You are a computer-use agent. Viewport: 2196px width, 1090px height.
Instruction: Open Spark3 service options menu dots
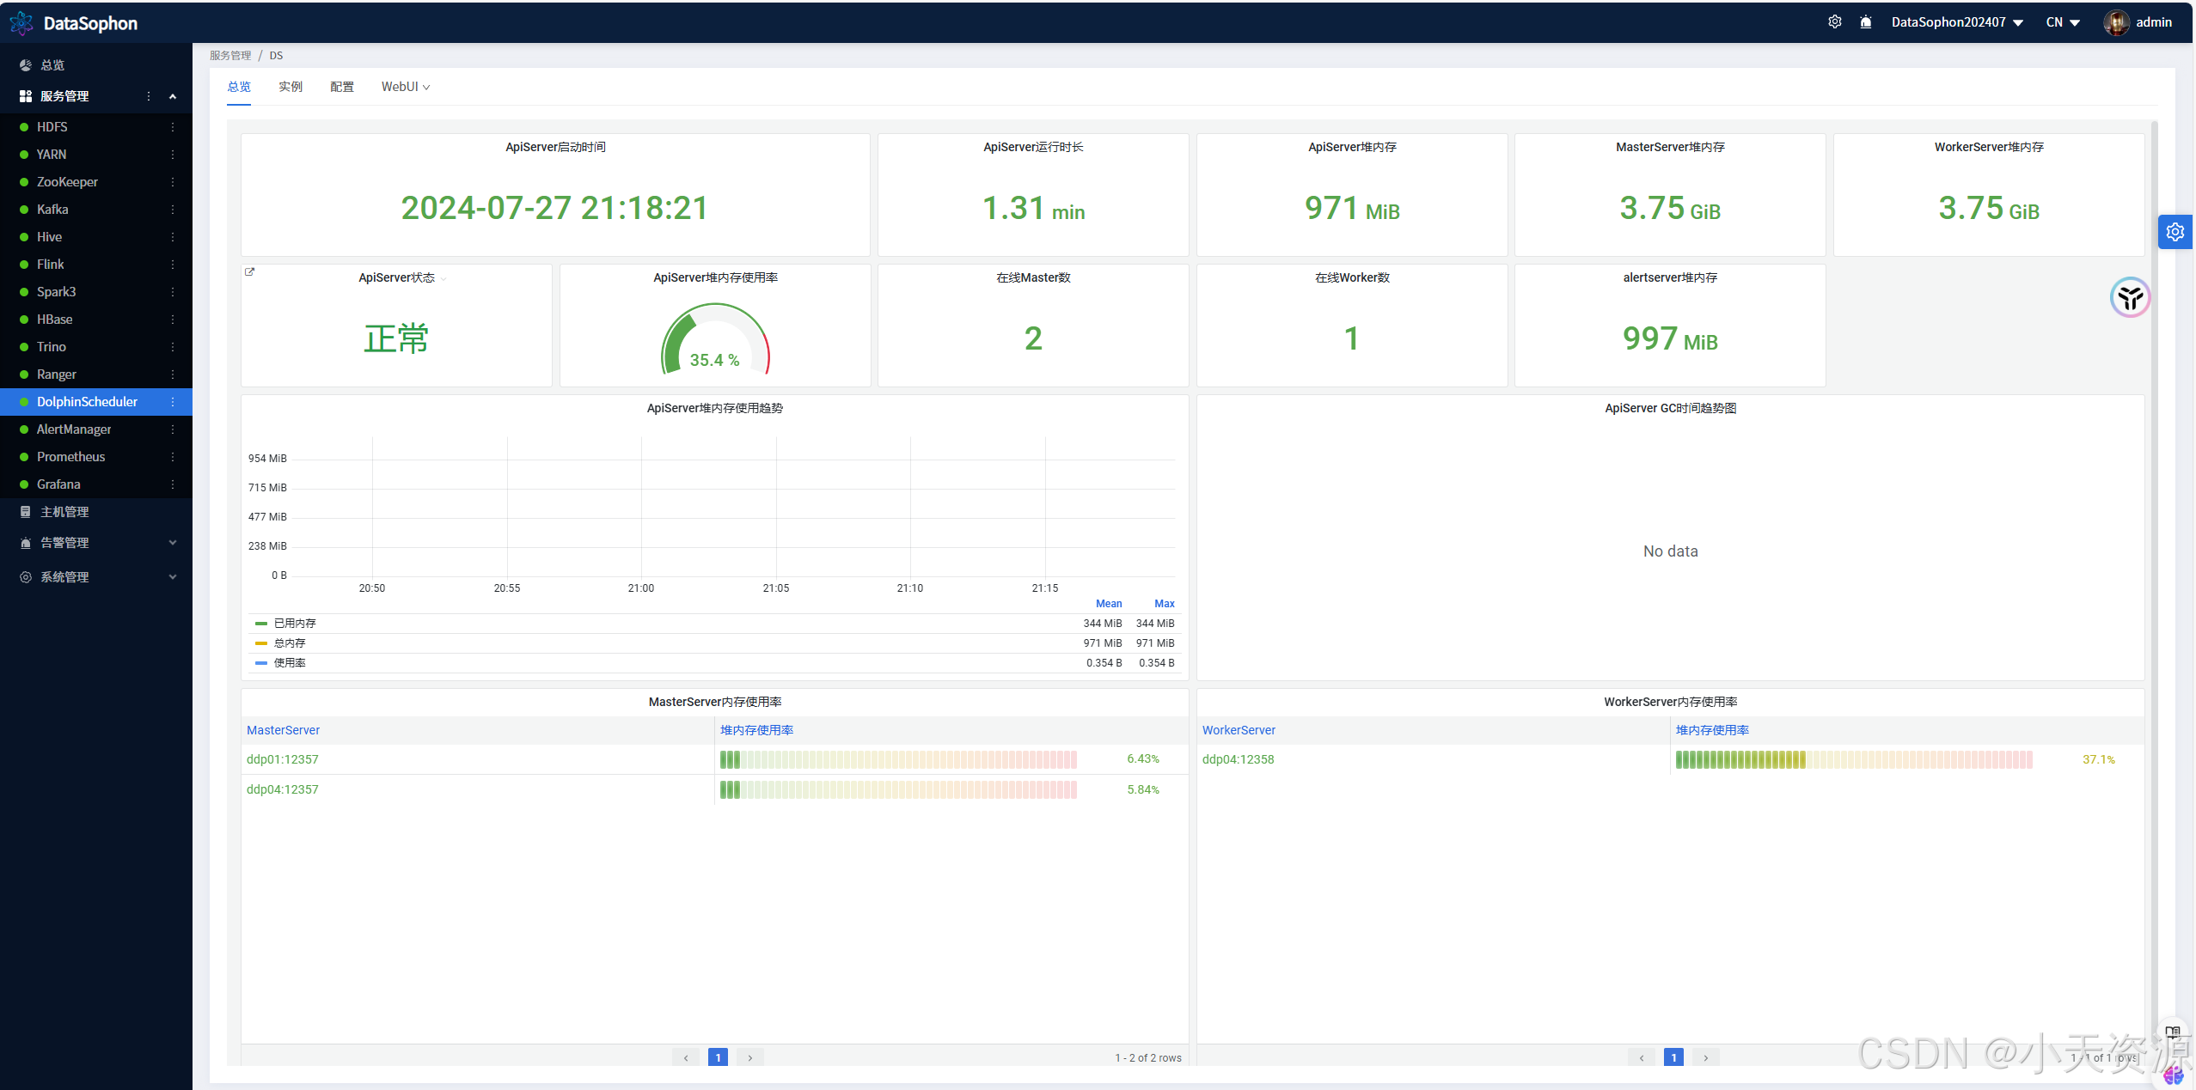[173, 292]
